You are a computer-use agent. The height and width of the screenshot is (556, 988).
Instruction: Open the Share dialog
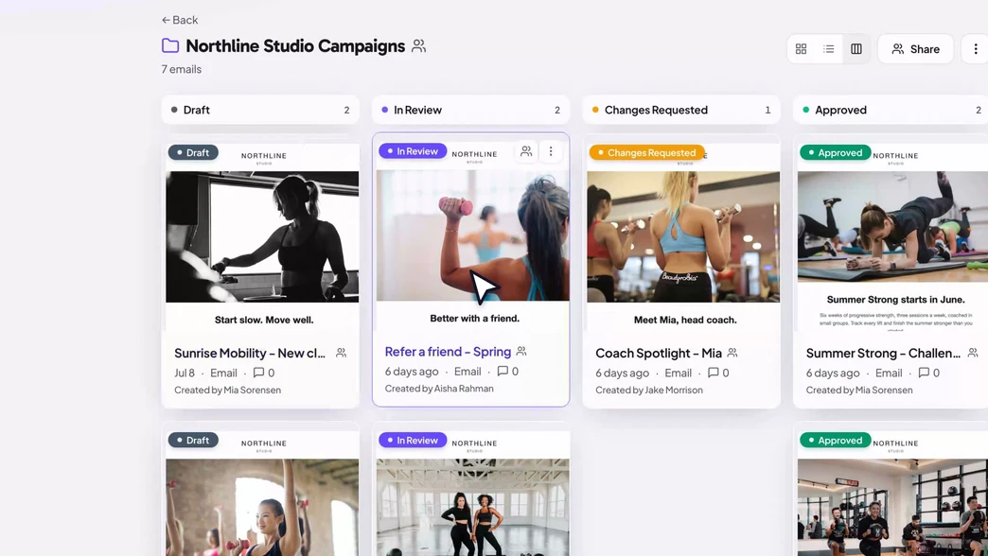[915, 49]
